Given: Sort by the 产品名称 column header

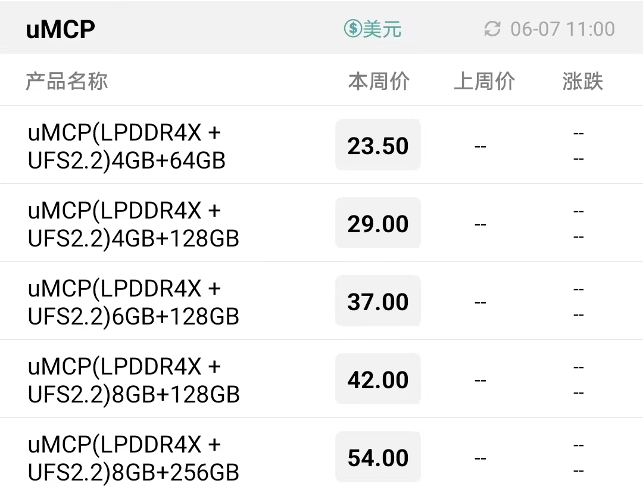Looking at the screenshot, I should coord(67,81).
